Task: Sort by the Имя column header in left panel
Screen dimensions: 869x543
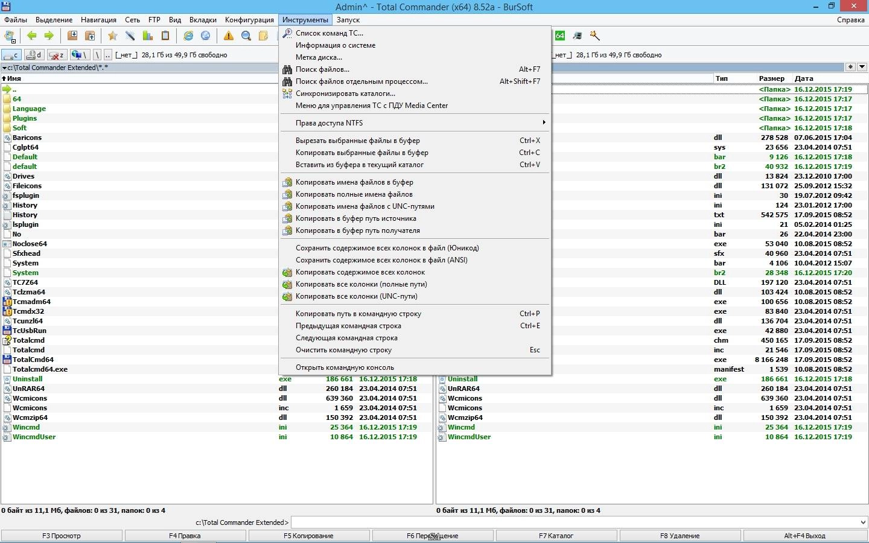Action: tap(139, 78)
